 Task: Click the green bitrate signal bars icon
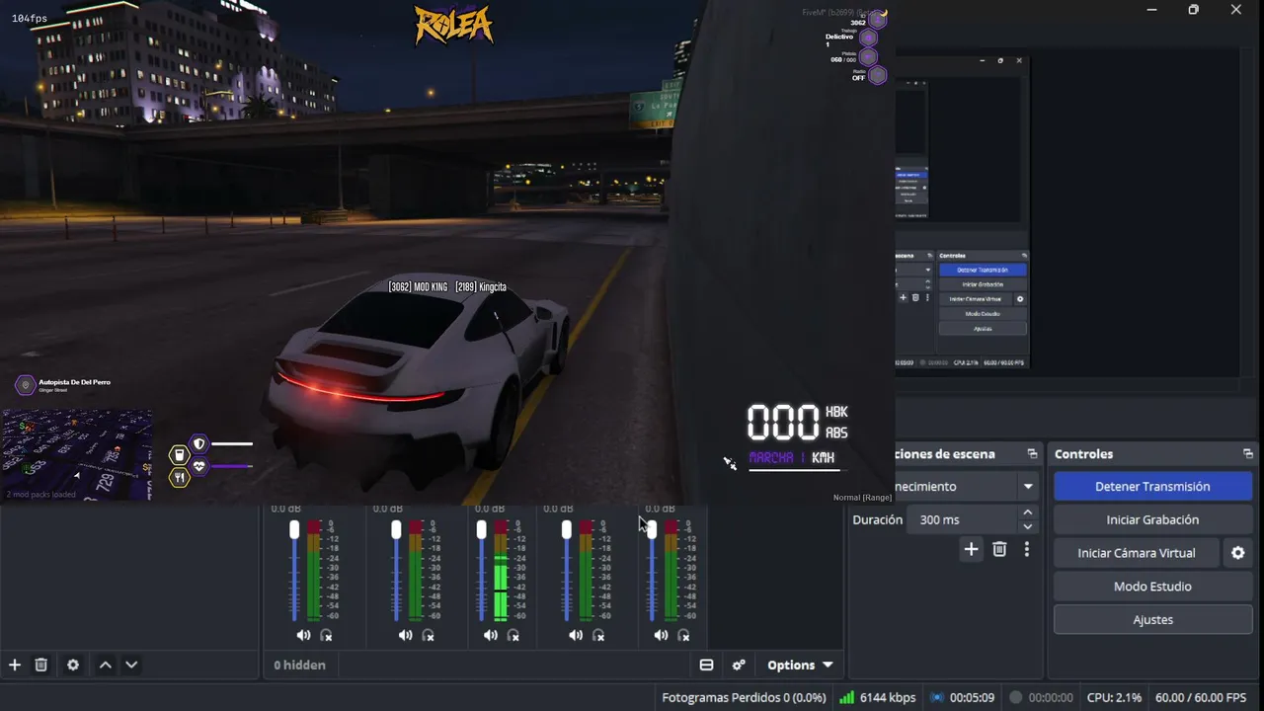(846, 697)
